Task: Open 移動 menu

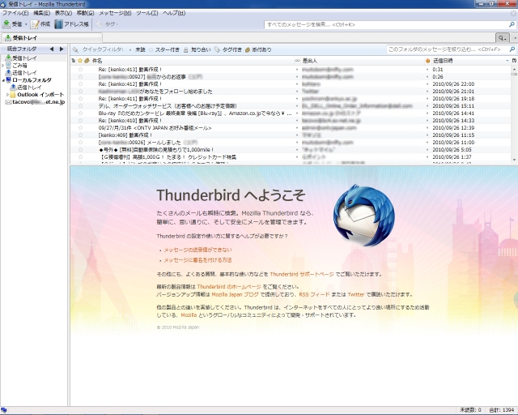Action: click(85, 13)
